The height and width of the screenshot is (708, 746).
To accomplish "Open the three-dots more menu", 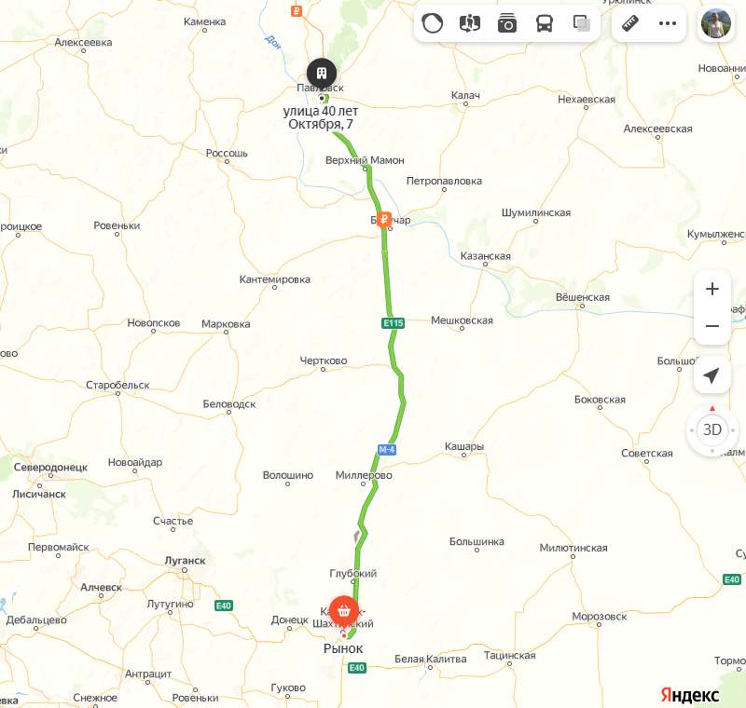I will [668, 23].
